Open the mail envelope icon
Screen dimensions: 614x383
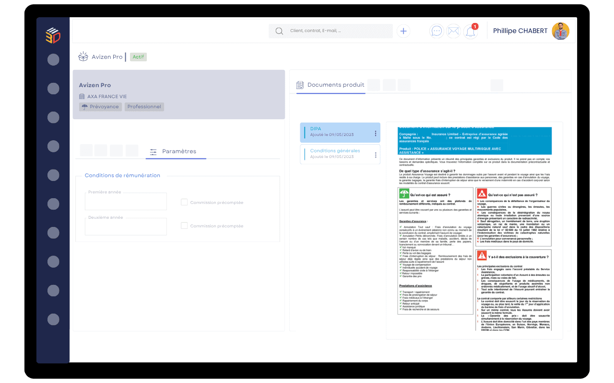(x=453, y=31)
